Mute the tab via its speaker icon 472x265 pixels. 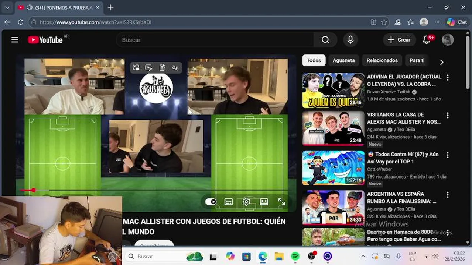point(30,7)
